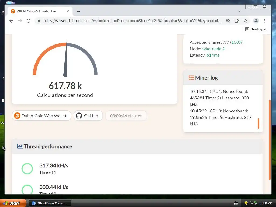
Task: Click the Thread 1 circular indicator
Action: pyautogui.click(x=27, y=169)
